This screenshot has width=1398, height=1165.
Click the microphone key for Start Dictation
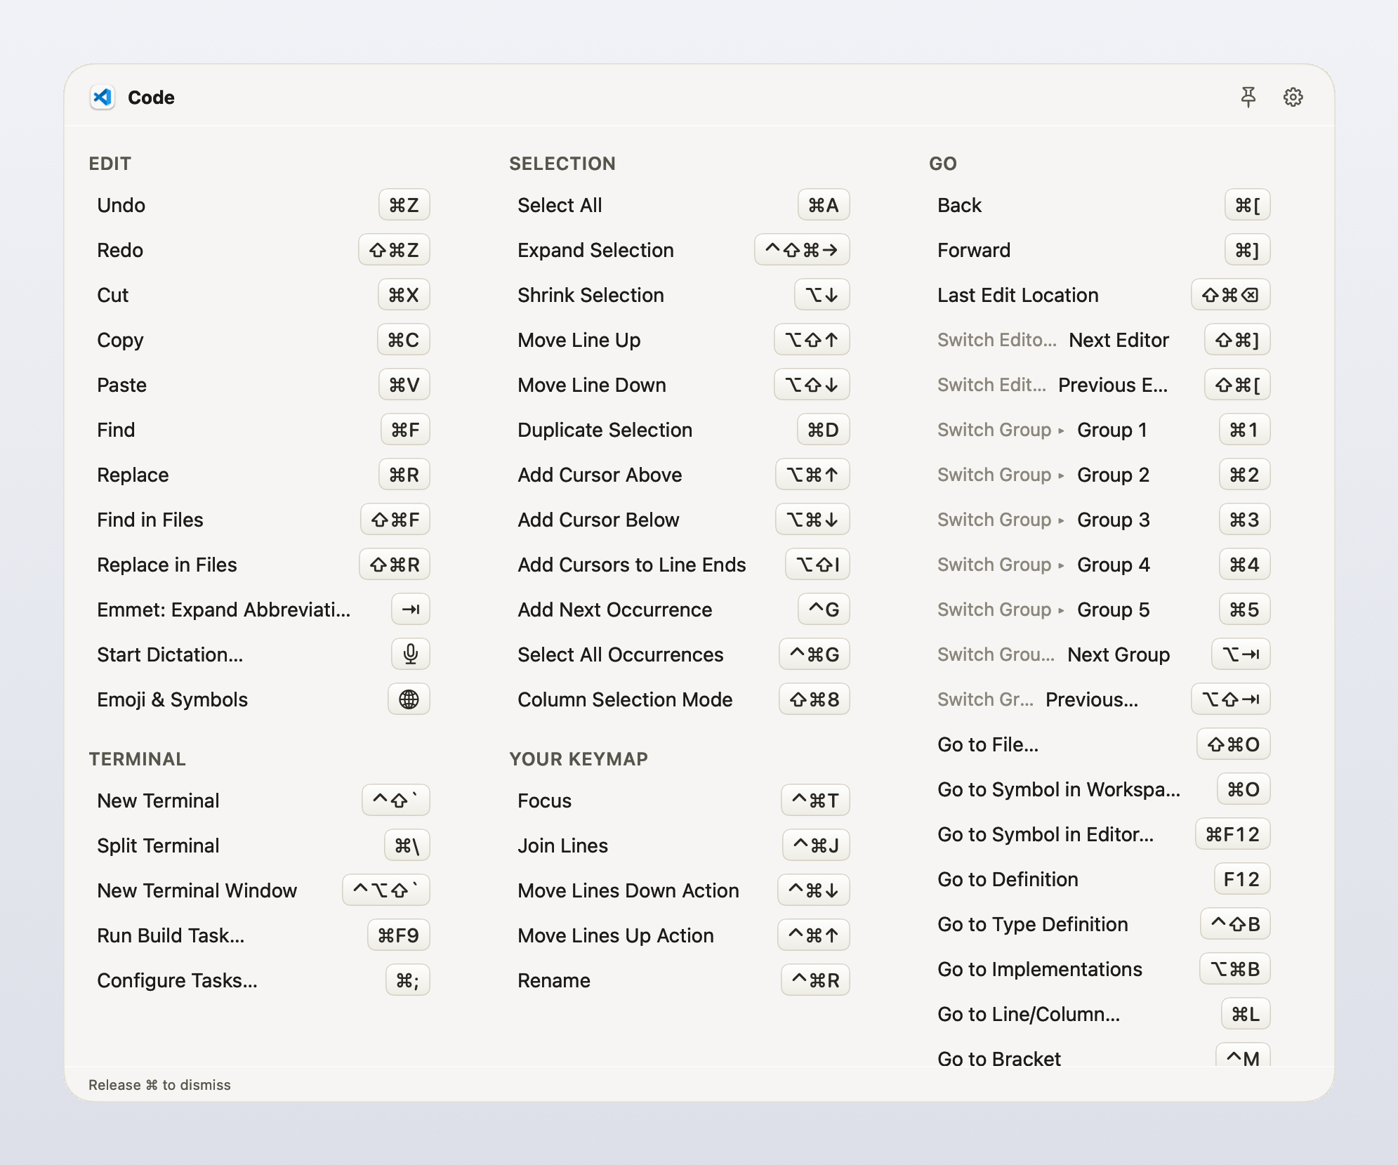(411, 654)
